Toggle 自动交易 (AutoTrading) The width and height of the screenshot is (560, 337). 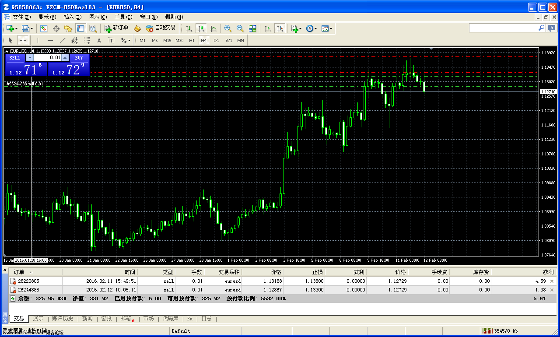coord(161,28)
